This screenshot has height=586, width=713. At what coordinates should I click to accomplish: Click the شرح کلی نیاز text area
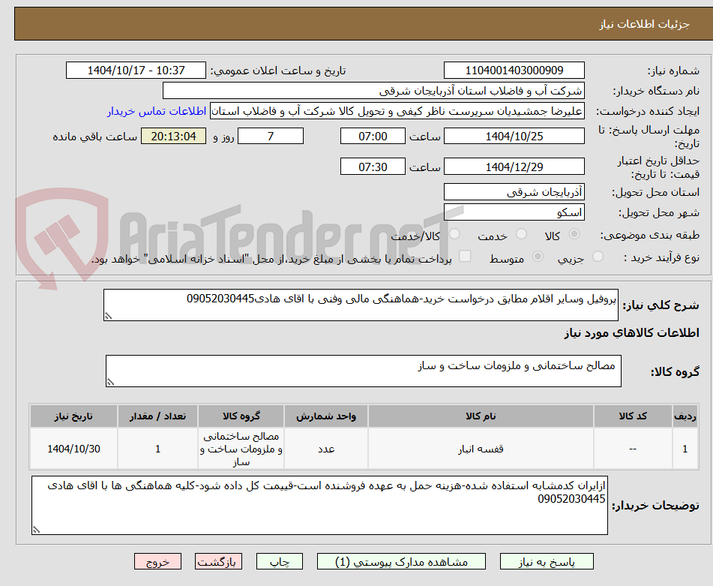(361, 305)
